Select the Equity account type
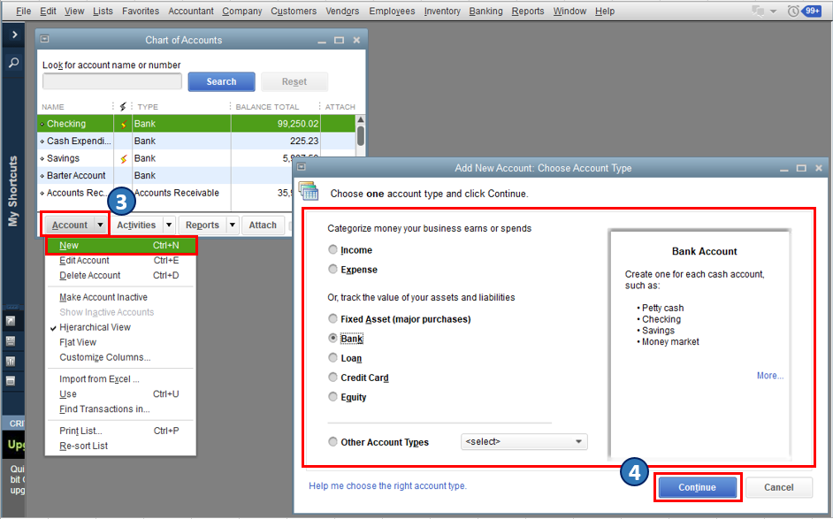833x519 pixels. [x=332, y=397]
